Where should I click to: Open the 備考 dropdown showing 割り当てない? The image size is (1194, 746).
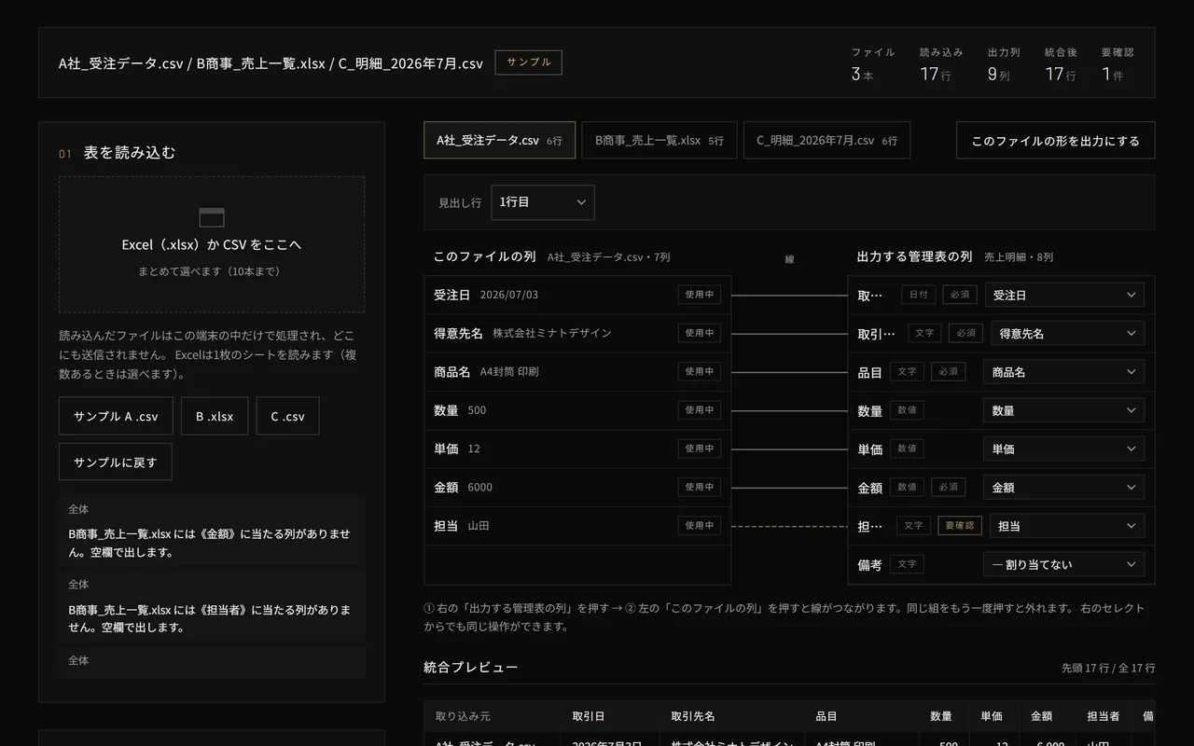click(x=1064, y=564)
